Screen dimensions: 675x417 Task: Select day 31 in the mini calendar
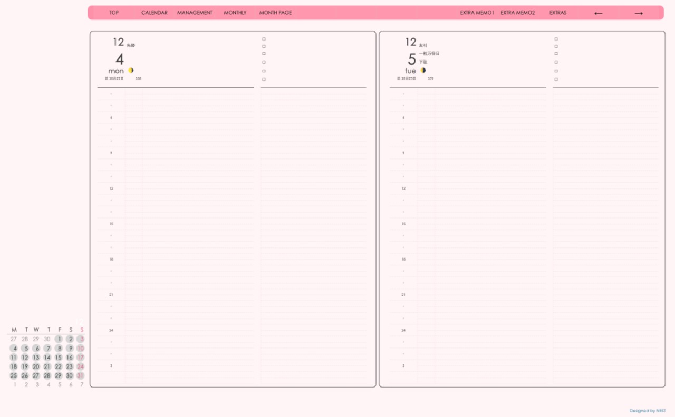81,375
